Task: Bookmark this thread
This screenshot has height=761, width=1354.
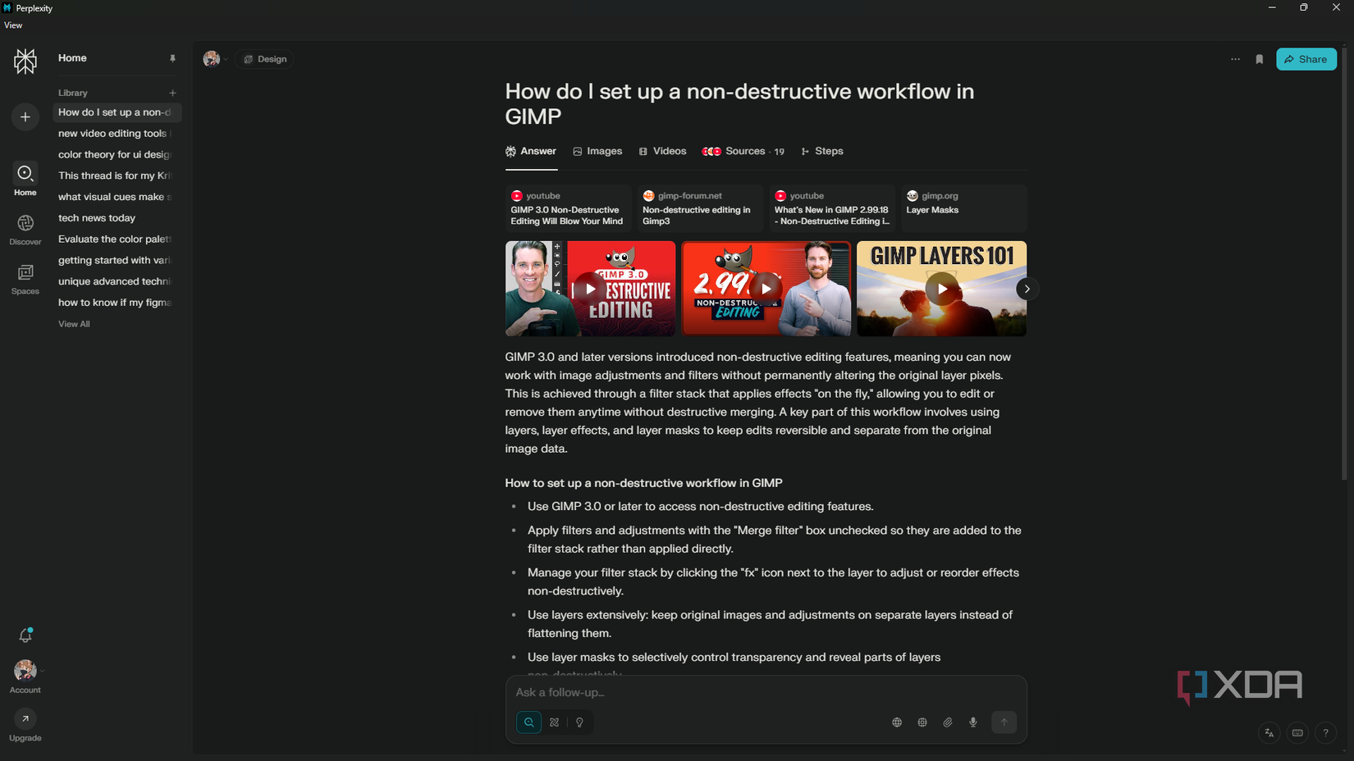Action: coord(1260,59)
